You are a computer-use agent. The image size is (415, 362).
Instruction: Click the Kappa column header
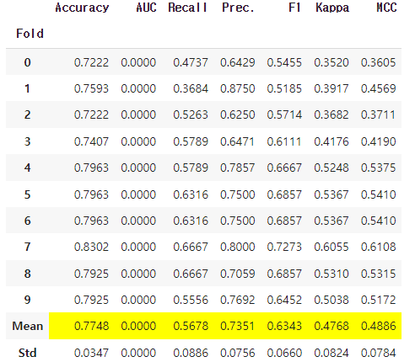pos(332,8)
